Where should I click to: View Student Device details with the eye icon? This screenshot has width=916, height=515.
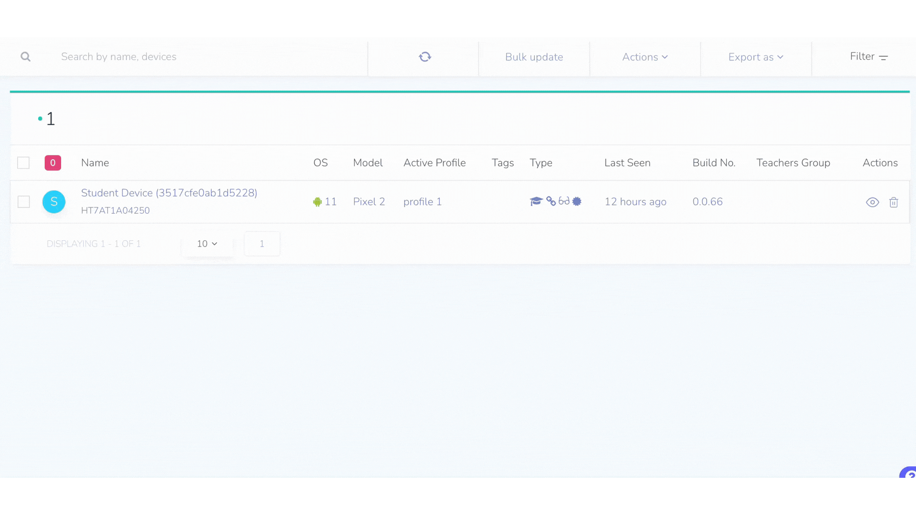tap(872, 202)
